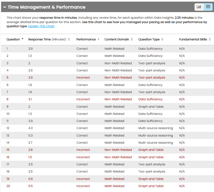The height and width of the screenshot is (192, 214).
Task: Open the Explain This Chart link
Action: click(41, 26)
